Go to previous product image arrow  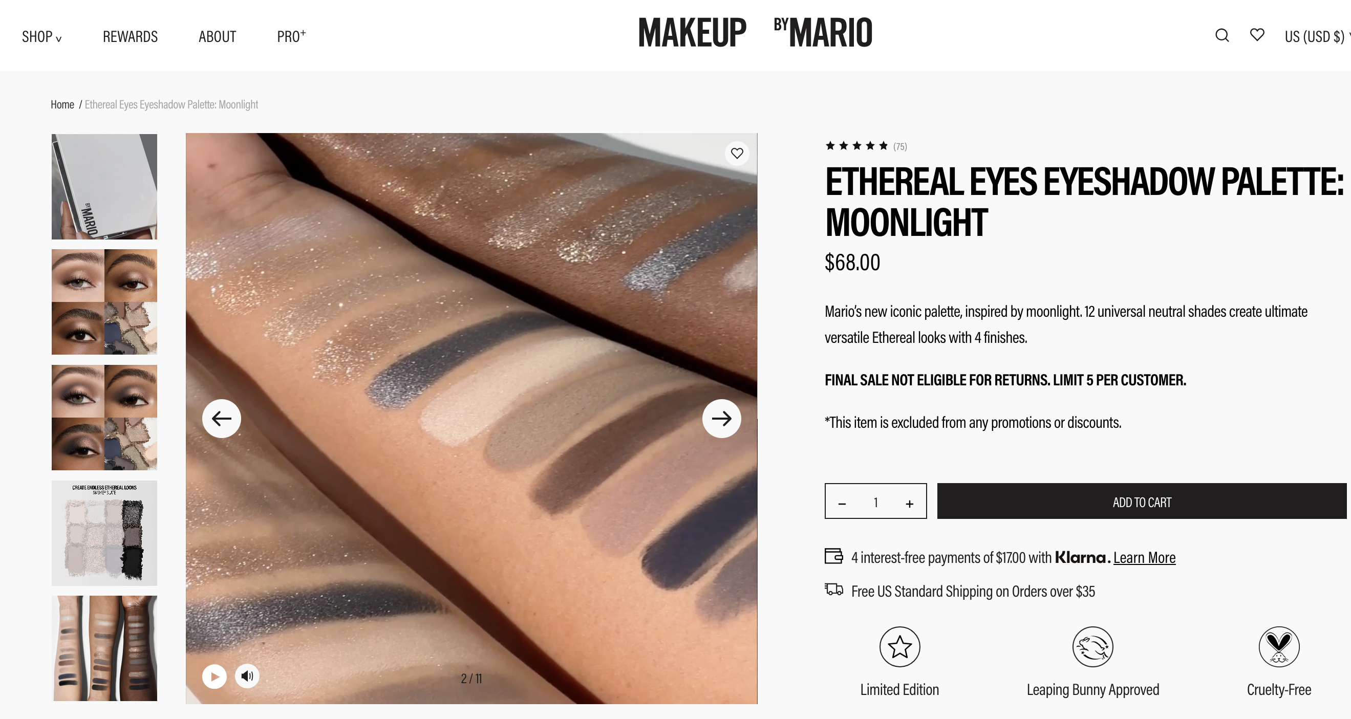pyautogui.click(x=221, y=419)
